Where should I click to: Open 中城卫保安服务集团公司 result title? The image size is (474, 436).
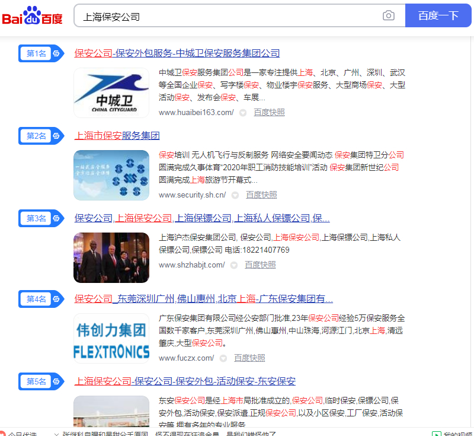tap(177, 53)
